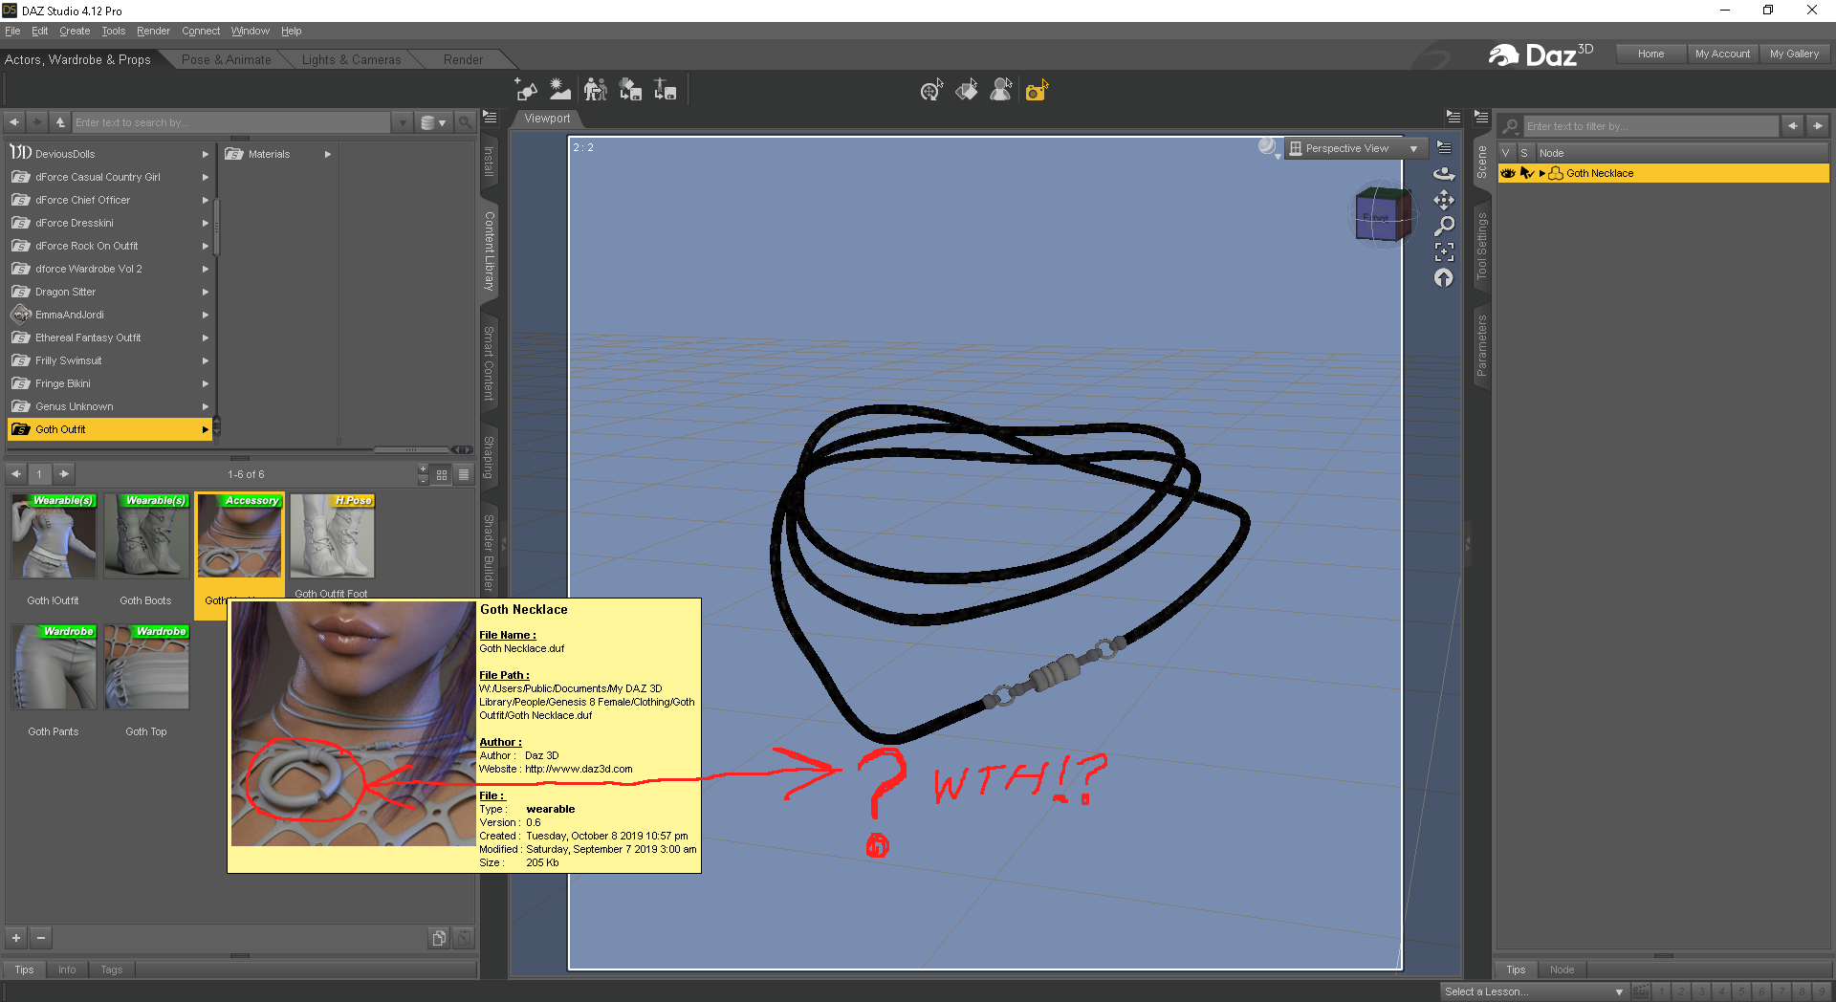Open the Create menu
This screenshot has width=1836, height=1002.
75,31
